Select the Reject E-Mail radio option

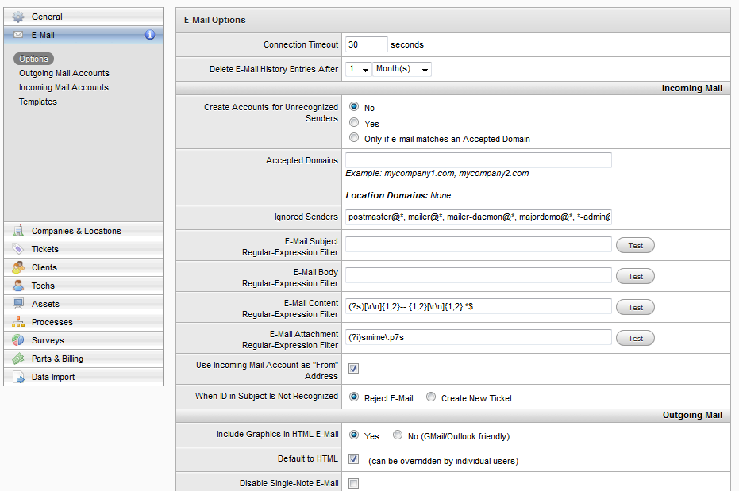coord(354,397)
